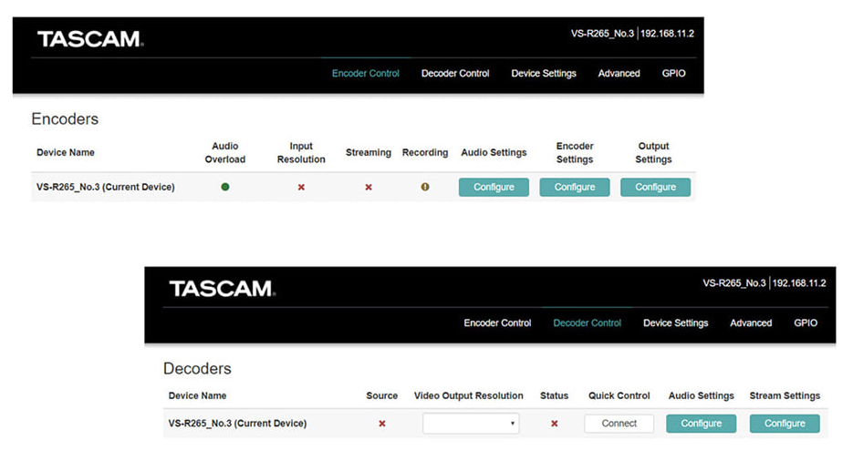Configure encoder Output Settings
Image resolution: width=853 pixels, height=461 pixels.
656,188
